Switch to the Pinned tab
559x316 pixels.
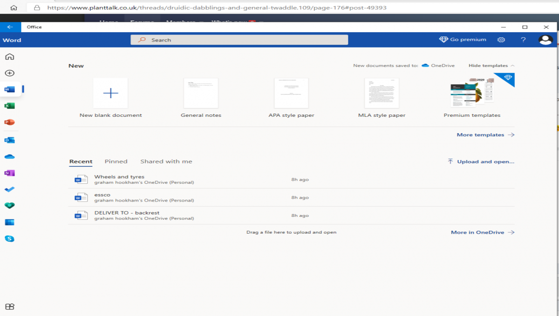pyautogui.click(x=116, y=161)
